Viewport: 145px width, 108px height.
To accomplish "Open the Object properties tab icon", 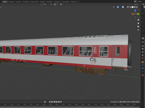I will click(143, 62).
